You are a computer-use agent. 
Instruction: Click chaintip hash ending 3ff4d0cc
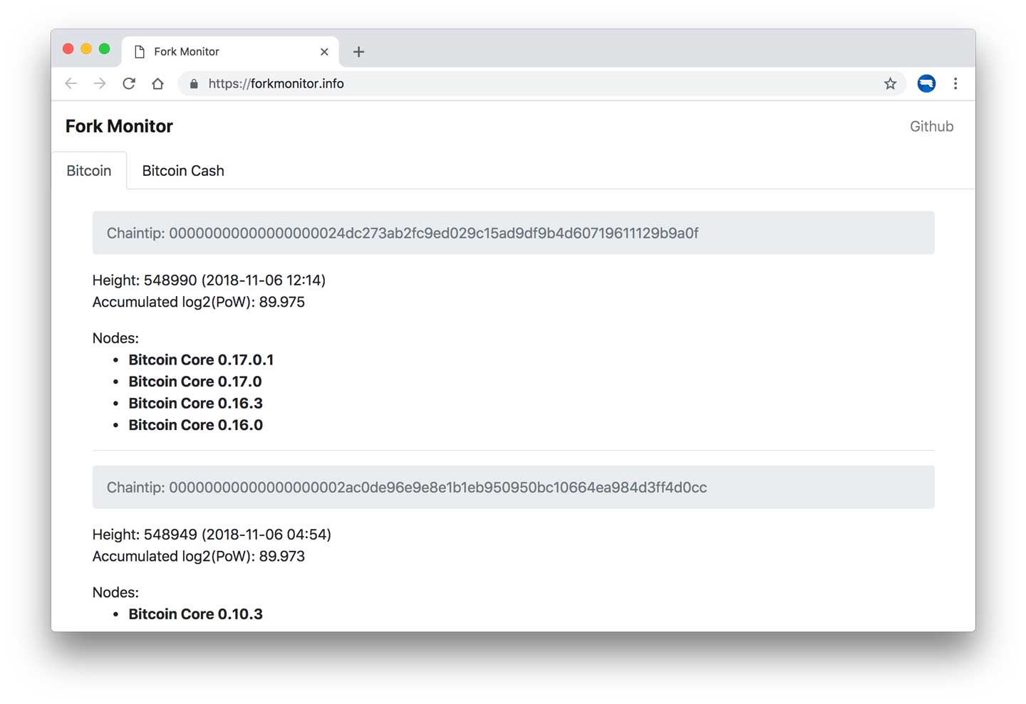tap(437, 488)
